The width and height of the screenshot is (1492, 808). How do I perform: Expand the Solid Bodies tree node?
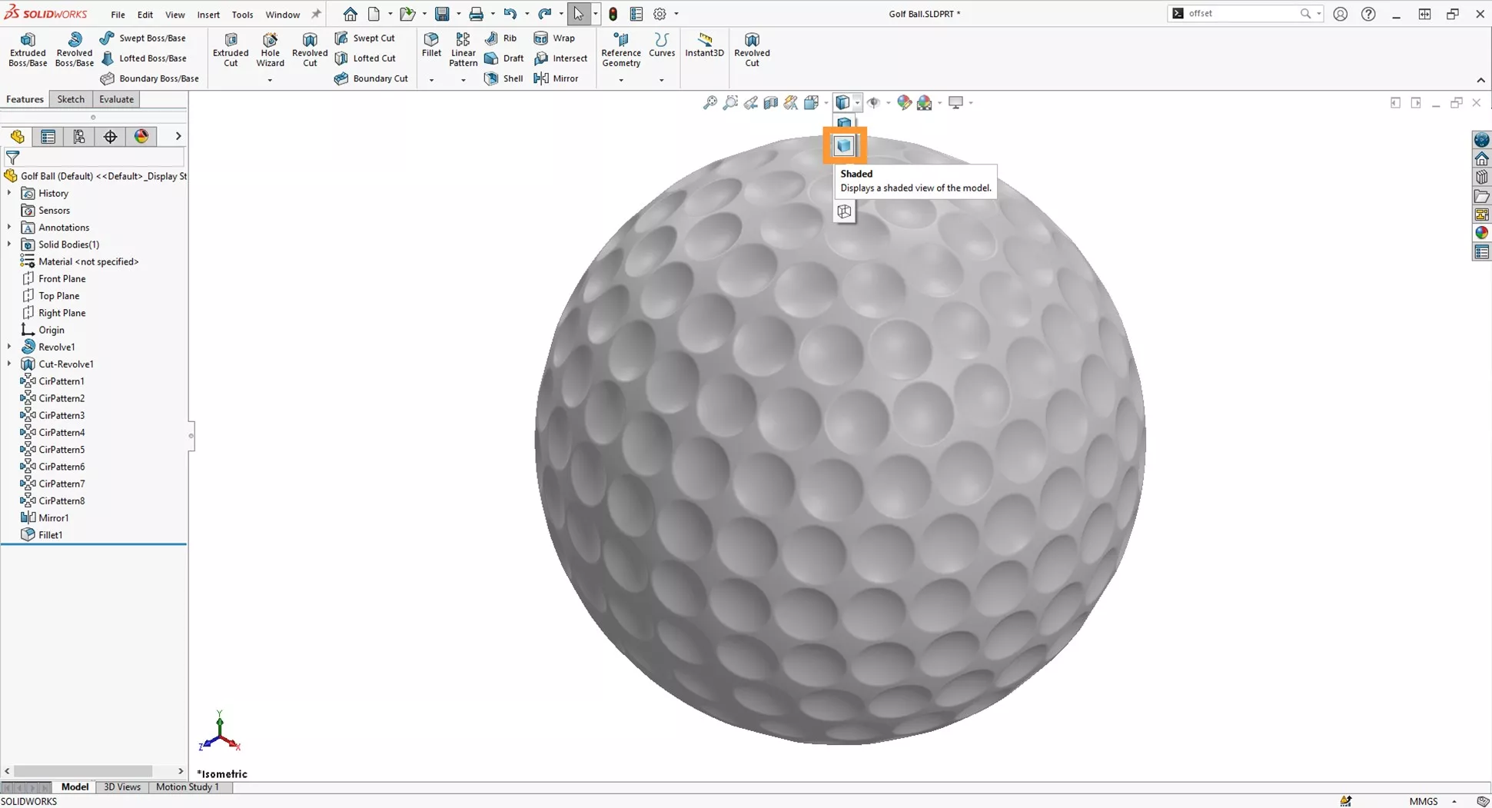tap(8, 244)
